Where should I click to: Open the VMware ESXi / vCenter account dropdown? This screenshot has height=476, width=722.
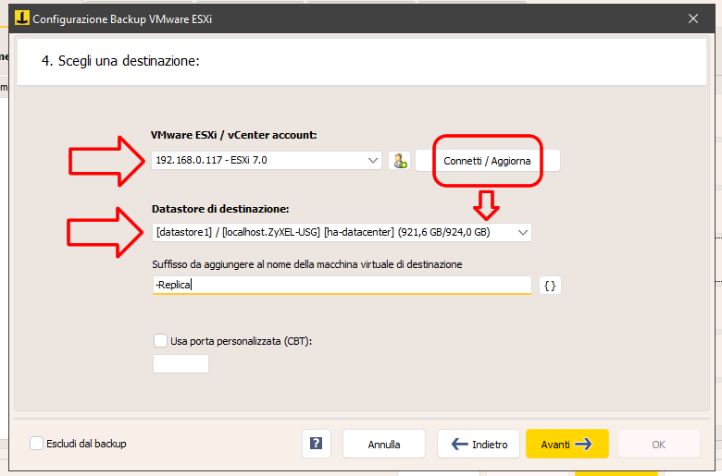267,161
